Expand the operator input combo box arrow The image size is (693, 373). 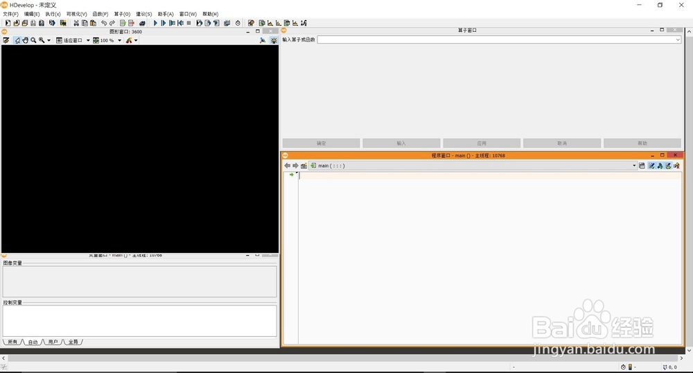click(x=678, y=40)
